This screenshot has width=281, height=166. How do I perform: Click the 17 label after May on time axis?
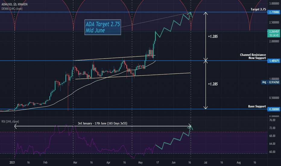[157, 163]
